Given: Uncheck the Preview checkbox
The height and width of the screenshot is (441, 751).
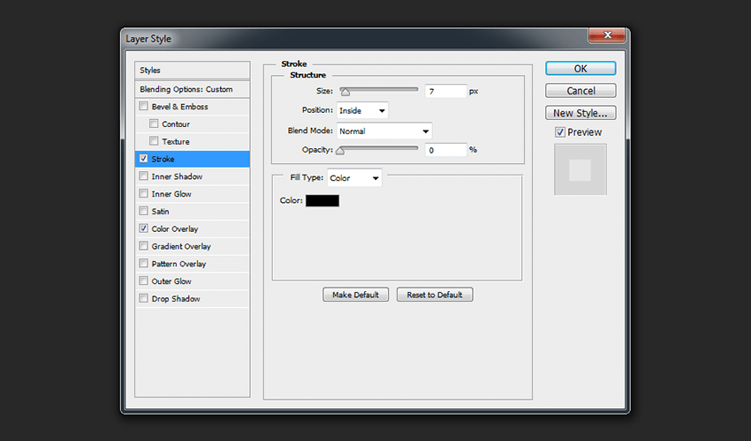Looking at the screenshot, I should [560, 132].
